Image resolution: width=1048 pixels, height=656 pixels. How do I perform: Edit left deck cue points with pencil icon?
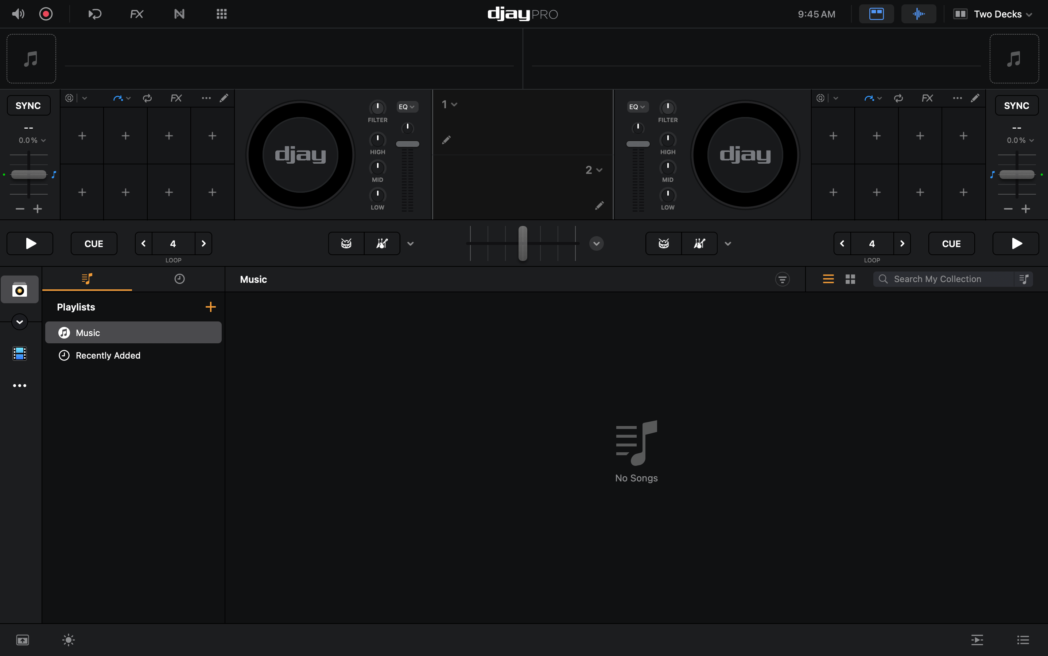pos(224,98)
